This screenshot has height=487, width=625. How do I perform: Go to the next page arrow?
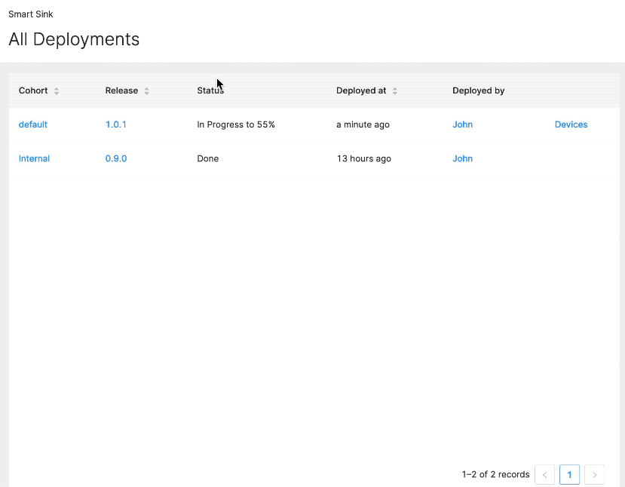594,475
